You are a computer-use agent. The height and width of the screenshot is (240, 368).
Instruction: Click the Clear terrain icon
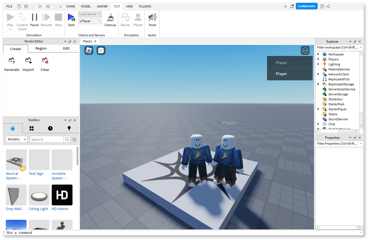tap(45, 60)
